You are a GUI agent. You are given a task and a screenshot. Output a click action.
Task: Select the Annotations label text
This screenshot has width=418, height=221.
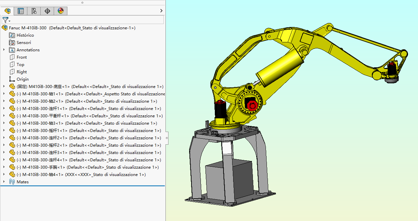tap(28, 50)
